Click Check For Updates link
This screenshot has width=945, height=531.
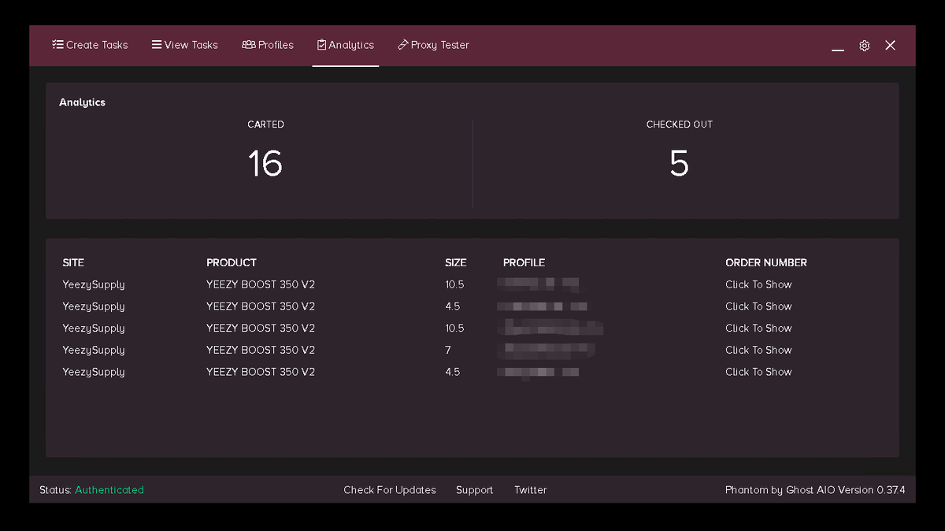(390, 490)
